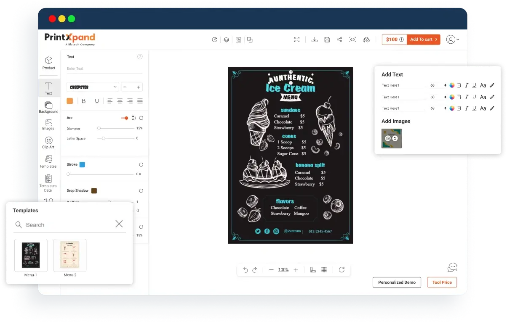Show the ruler from the bottom toolbar
Screen dimensions: 507x322
[313, 270]
